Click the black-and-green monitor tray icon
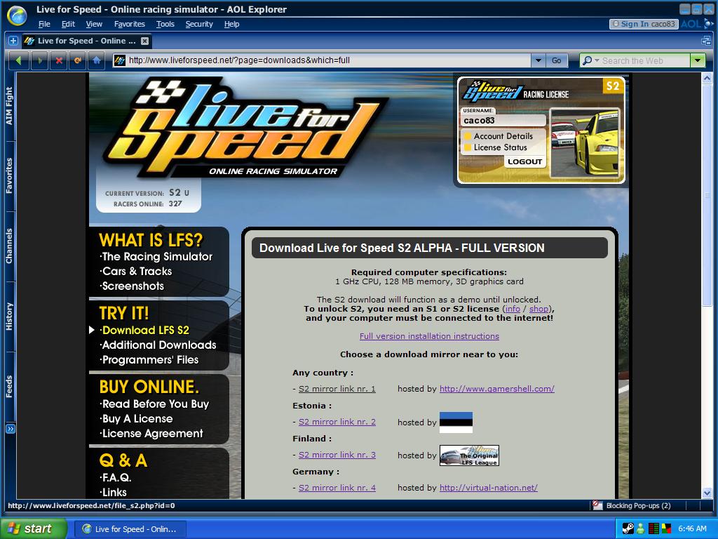The height and width of the screenshot is (539, 718). click(x=653, y=528)
